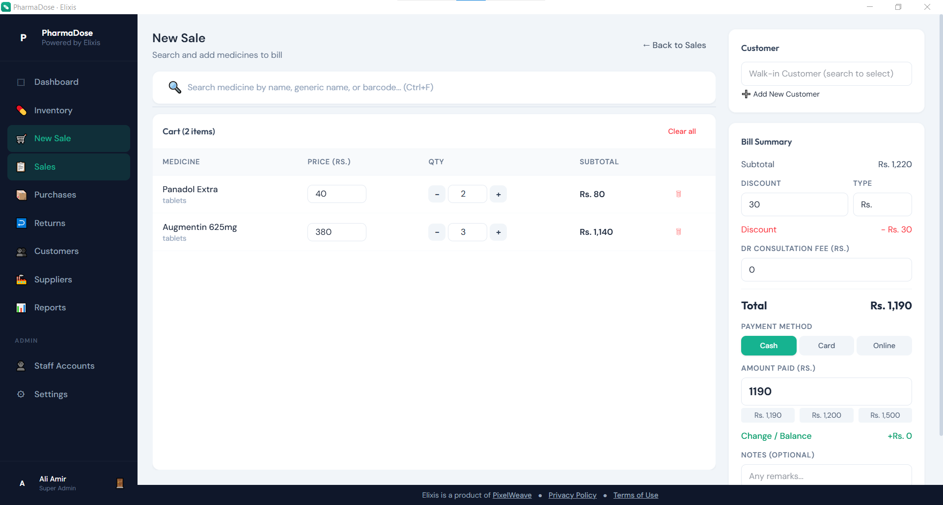The width and height of the screenshot is (943, 505).
Task: Click the logout door icon beside Ali Amir
Action: [120, 483]
